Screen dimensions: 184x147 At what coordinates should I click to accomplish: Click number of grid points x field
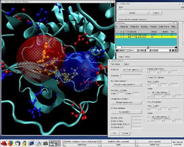(x=153, y=72)
